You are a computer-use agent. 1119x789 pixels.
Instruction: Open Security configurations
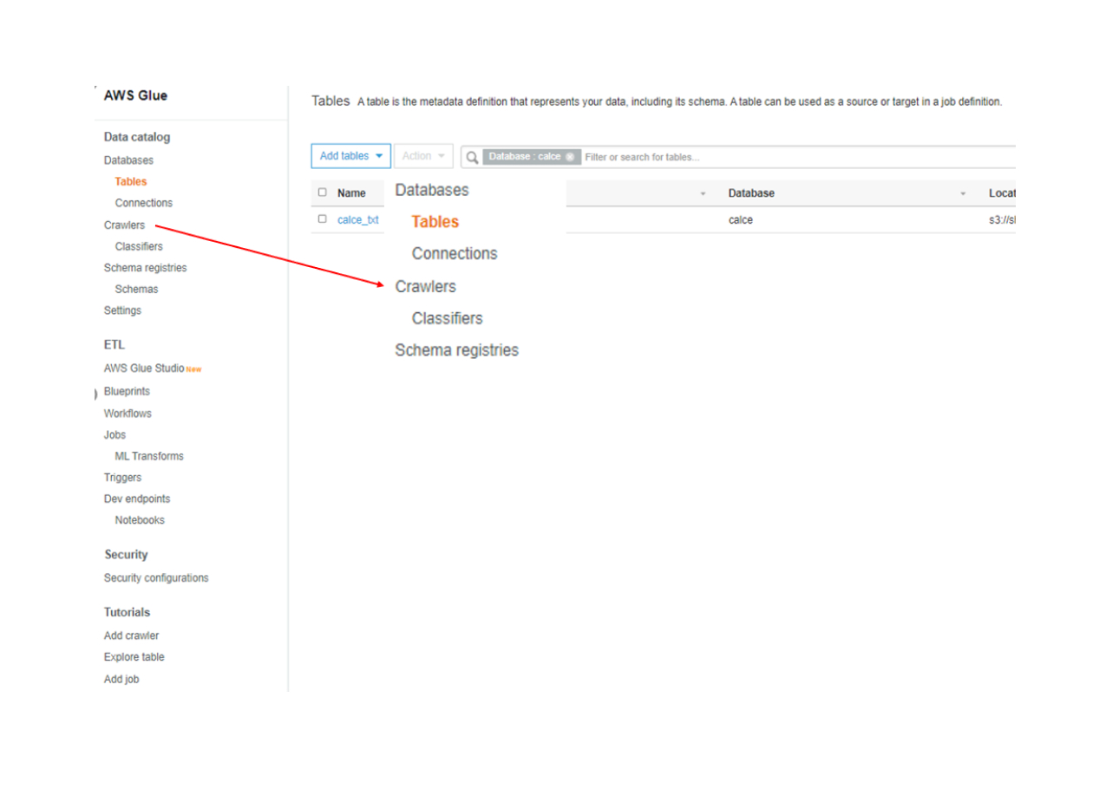coord(156,577)
